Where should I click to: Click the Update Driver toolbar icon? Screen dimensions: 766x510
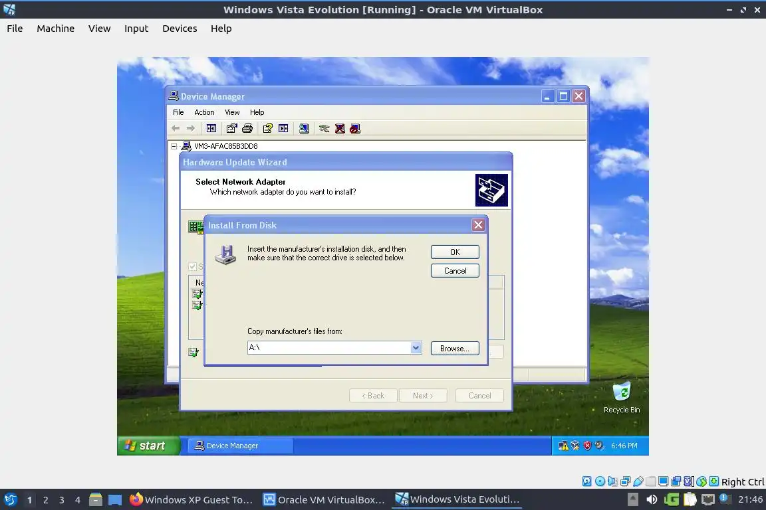[324, 128]
